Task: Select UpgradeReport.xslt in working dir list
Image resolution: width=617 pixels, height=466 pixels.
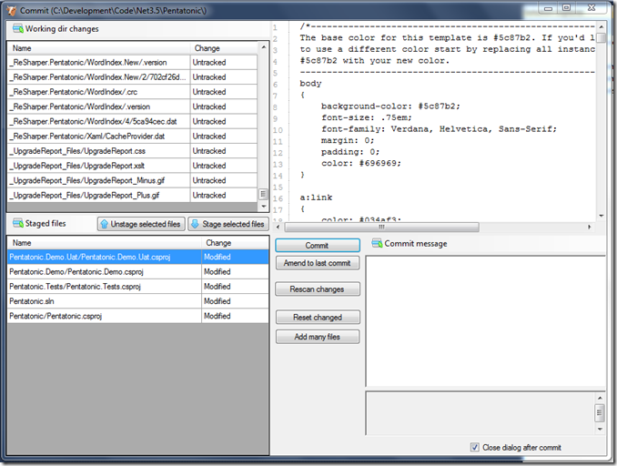Action: [133, 166]
